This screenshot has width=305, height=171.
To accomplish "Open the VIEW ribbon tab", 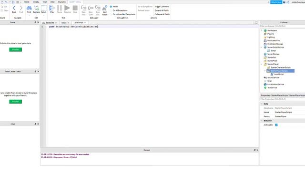I will (52, 2).
